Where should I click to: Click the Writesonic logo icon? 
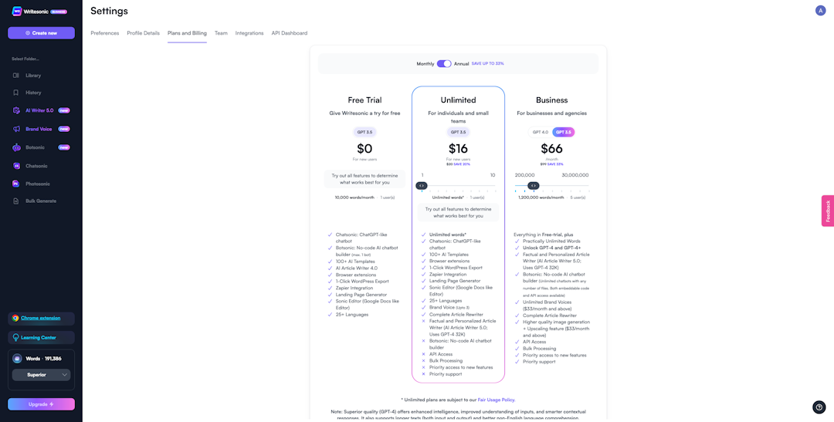point(16,11)
